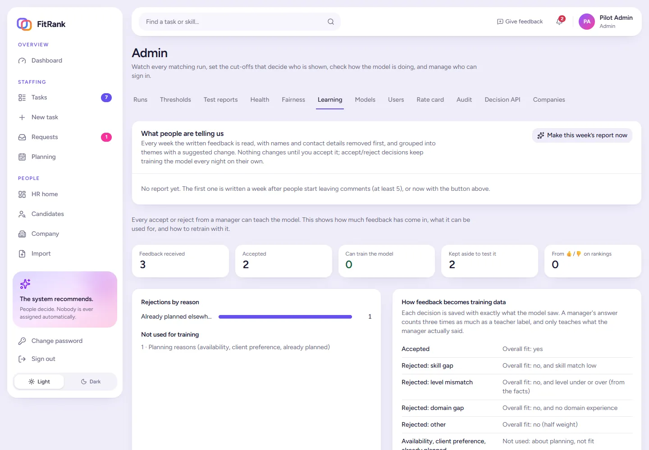Select the Learning tab
The width and height of the screenshot is (649, 450).
click(330, 100)
